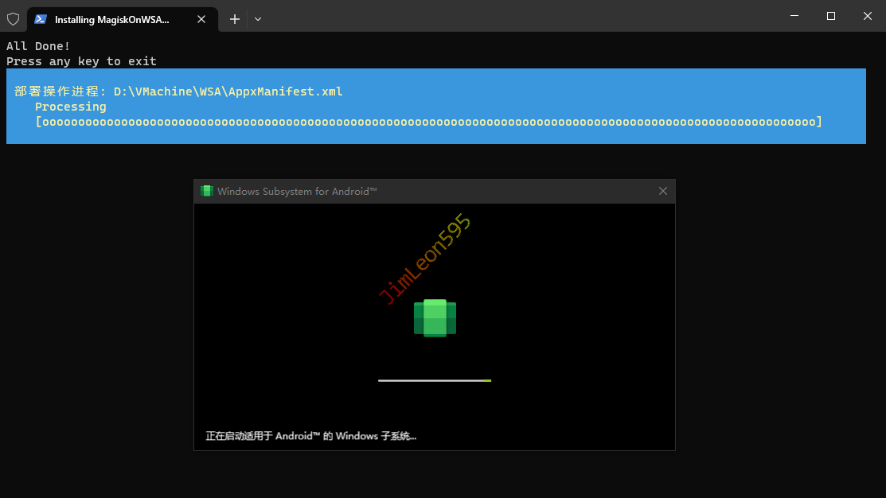Open a new terminal tab
The image size is (886, 498).
pyautogui.click(x=235, y=19)
